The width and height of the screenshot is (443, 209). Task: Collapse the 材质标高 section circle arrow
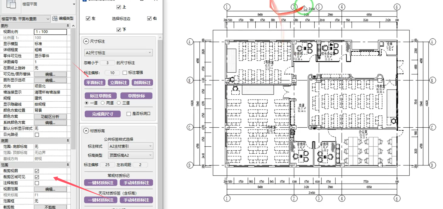(86, 131)
